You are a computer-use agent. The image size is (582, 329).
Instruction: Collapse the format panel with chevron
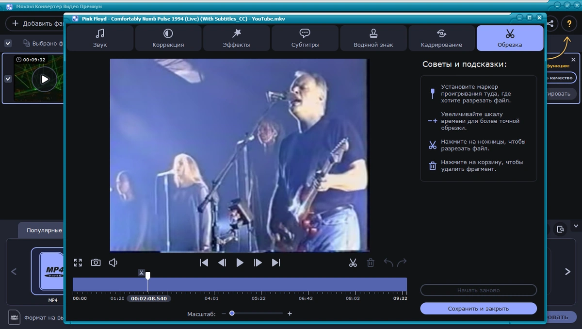[x=576, y=226]
